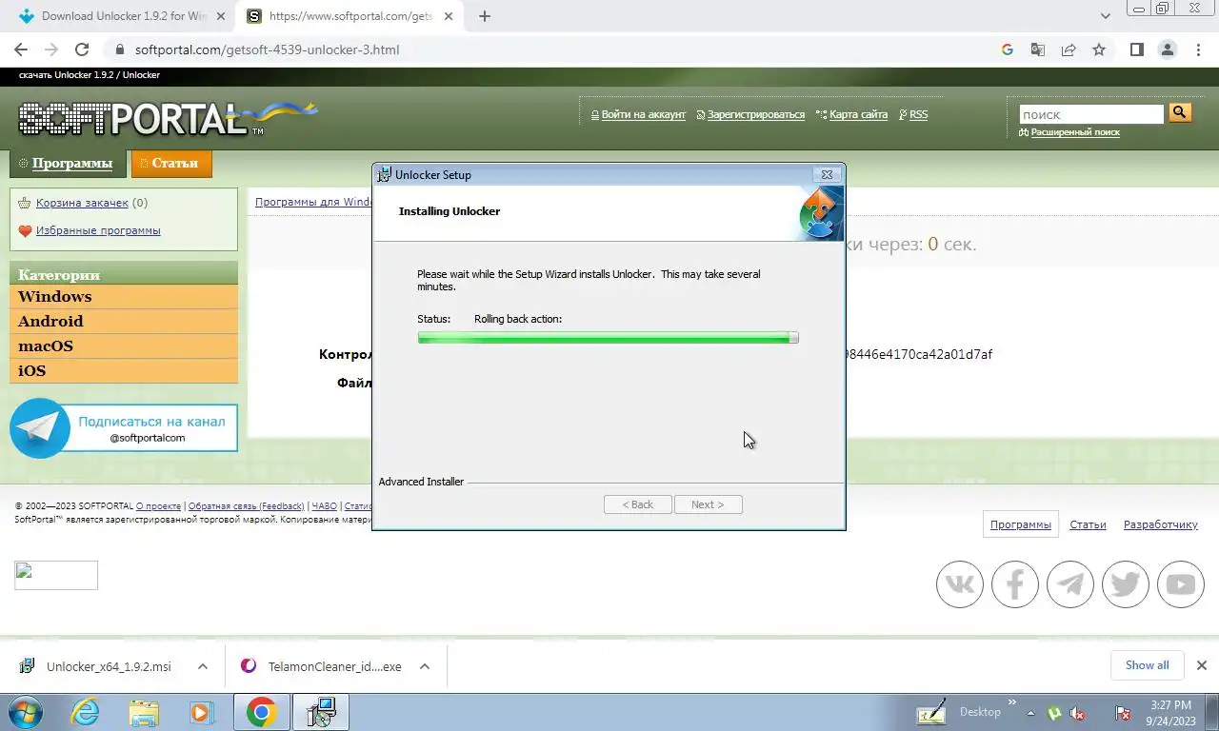Open the Telegram social icon in footer
Image resolution: width=1219 pixels, height=731 pixels.
(1069, 583)
